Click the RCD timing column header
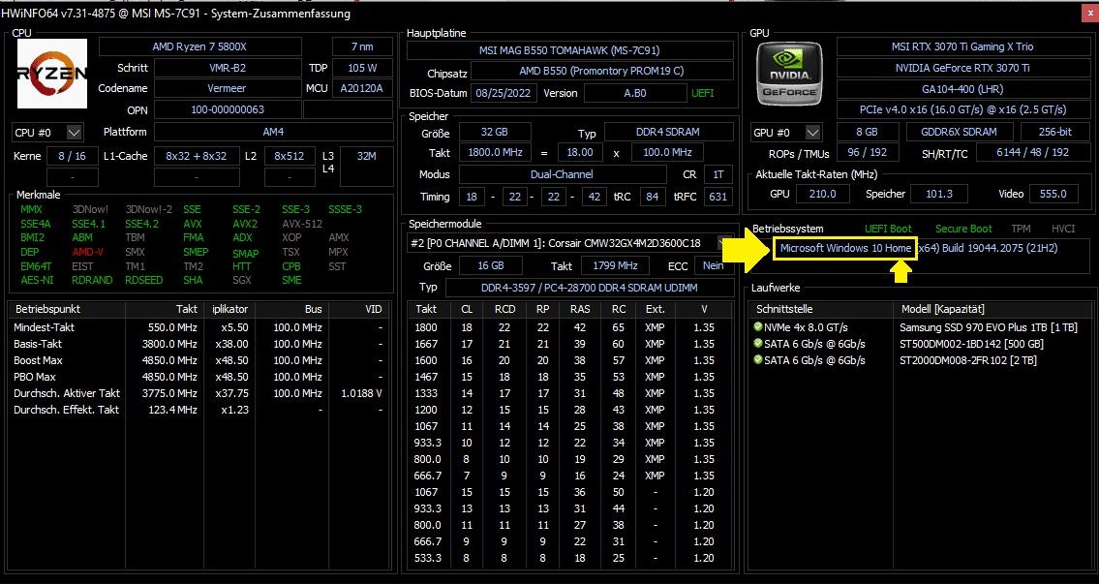The image size is (1099, 584). tap(504, 309)
